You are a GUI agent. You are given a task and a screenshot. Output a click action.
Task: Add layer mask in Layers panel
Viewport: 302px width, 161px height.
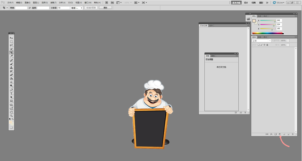click(276, 134)
